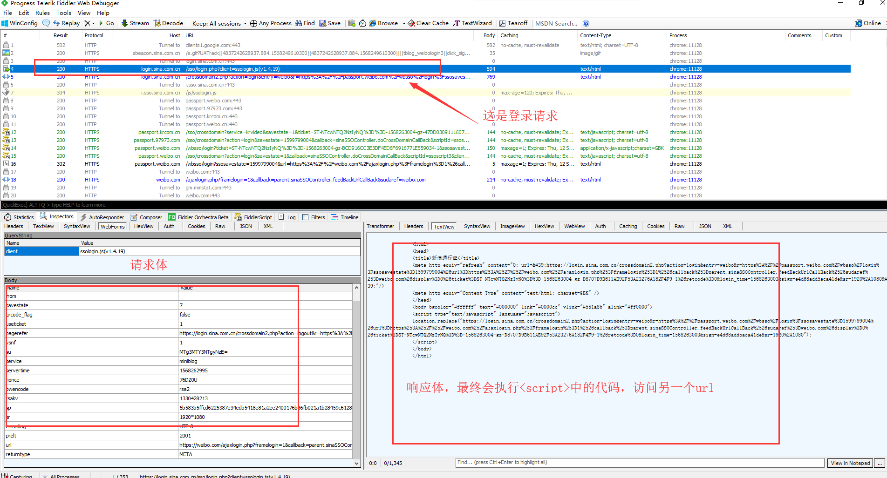Click View in Notepad button
Image resolution: width=887 pixels, height=478 pixels.
pos(850,463)
